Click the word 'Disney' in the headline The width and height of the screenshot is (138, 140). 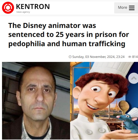tap(35, 26)
